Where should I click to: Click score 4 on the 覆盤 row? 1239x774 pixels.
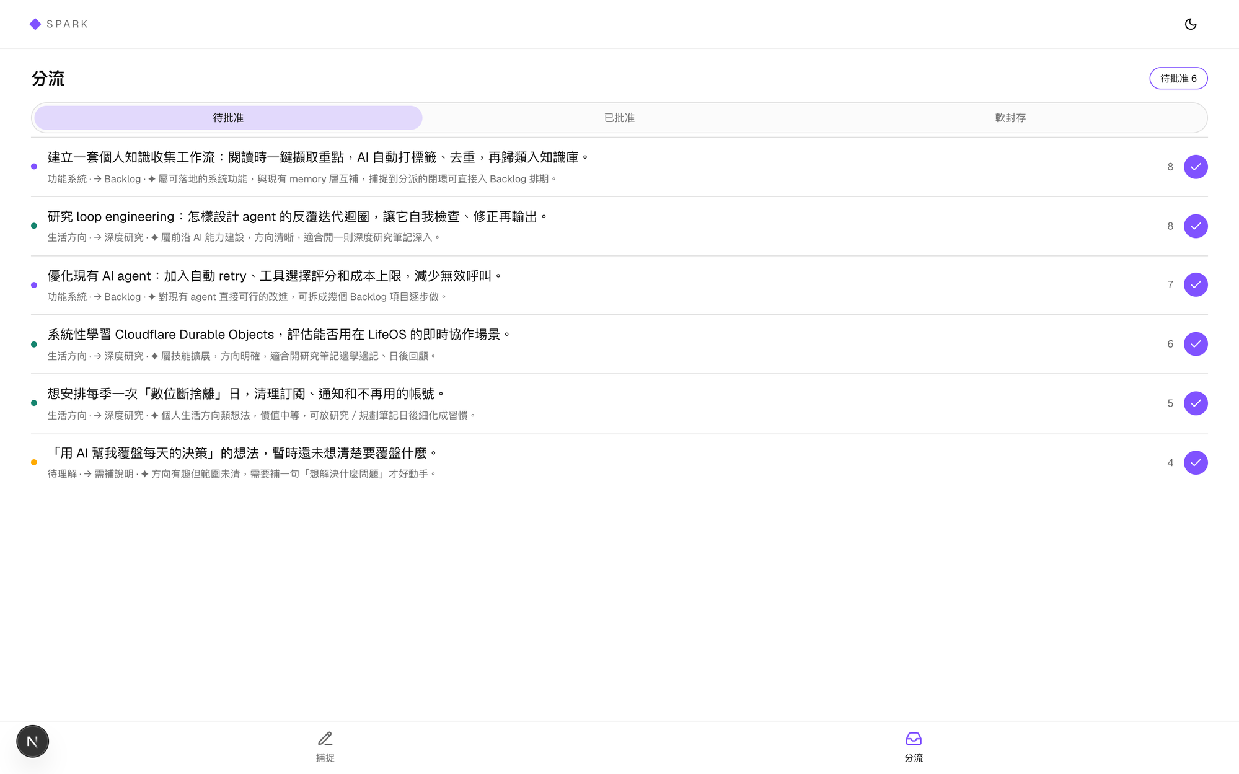click(1170, 462)
